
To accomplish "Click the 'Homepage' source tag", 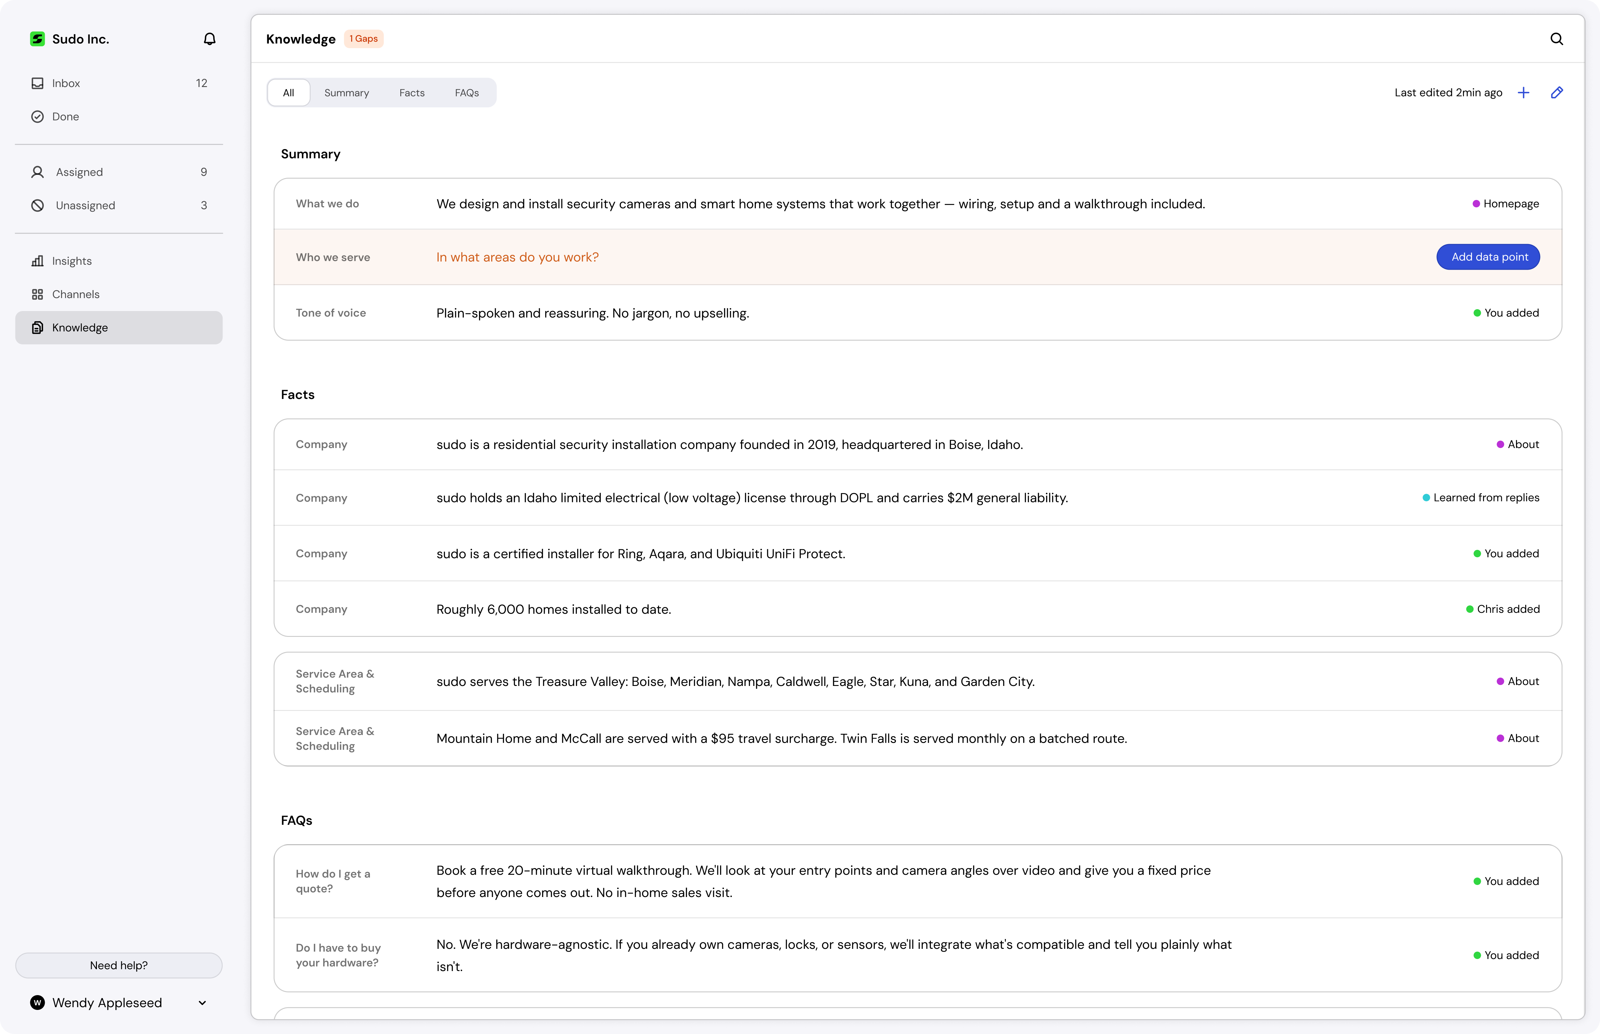I will pyautogui.click(x=1505, y=204).
